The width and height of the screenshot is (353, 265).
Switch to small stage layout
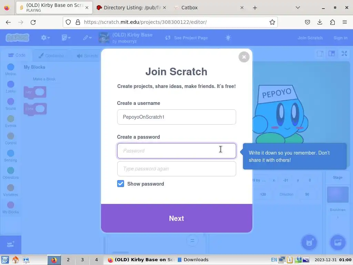pyautogui.click(x=320, y=53)
